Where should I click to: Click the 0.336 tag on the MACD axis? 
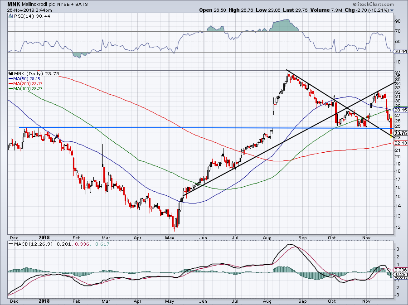(401, 270)
